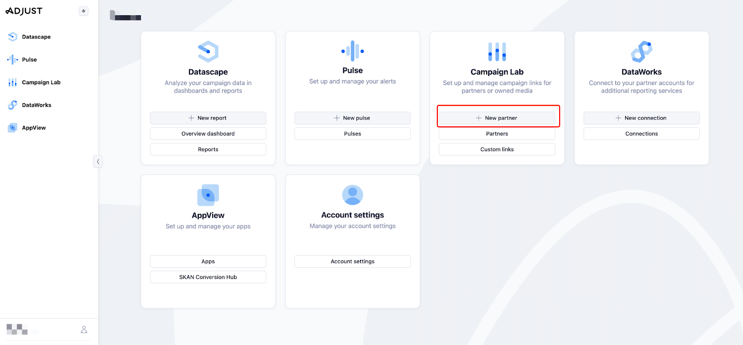Open Partners in Campaign Lab

[x=497, y=133]
